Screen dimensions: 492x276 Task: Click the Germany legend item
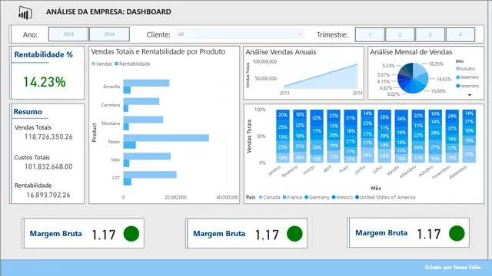(317, 197)
